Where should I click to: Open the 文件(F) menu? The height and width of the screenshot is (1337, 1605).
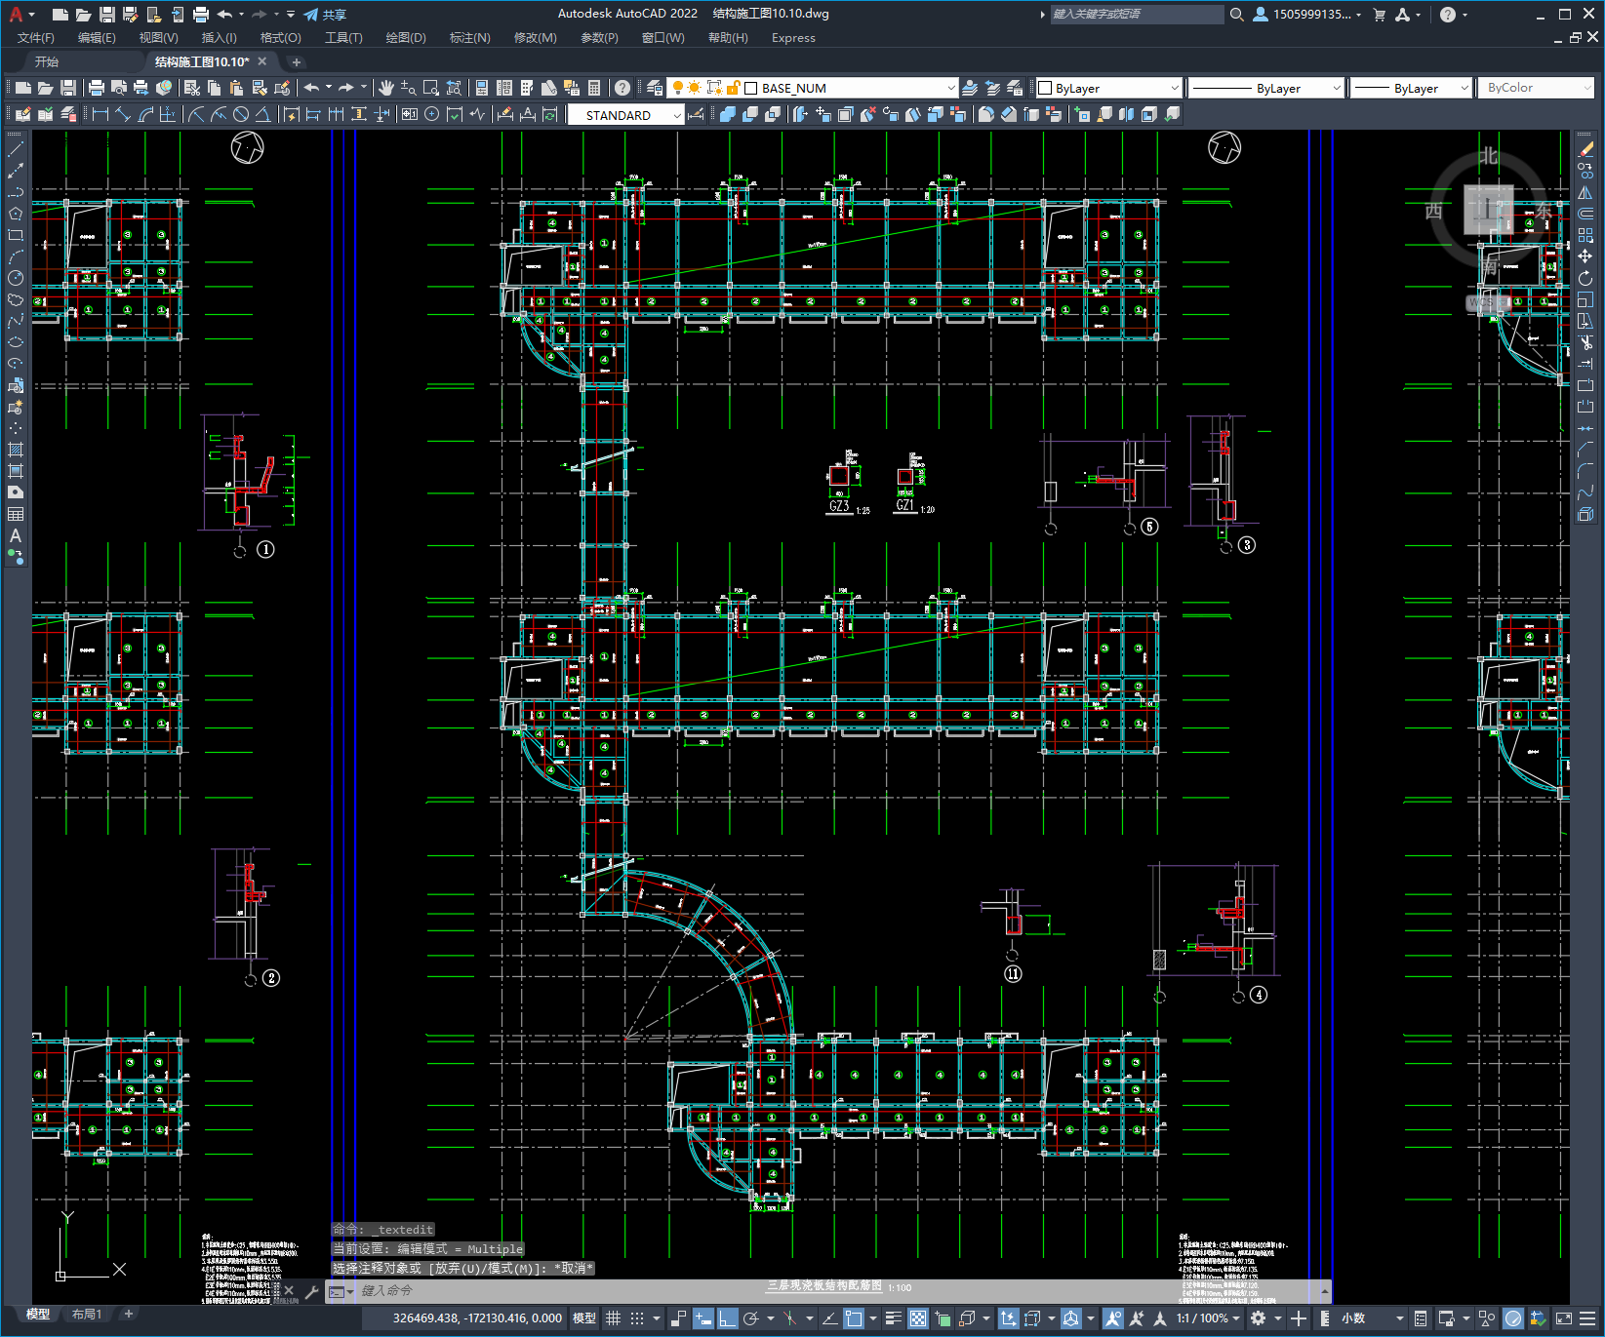point(36,38)
